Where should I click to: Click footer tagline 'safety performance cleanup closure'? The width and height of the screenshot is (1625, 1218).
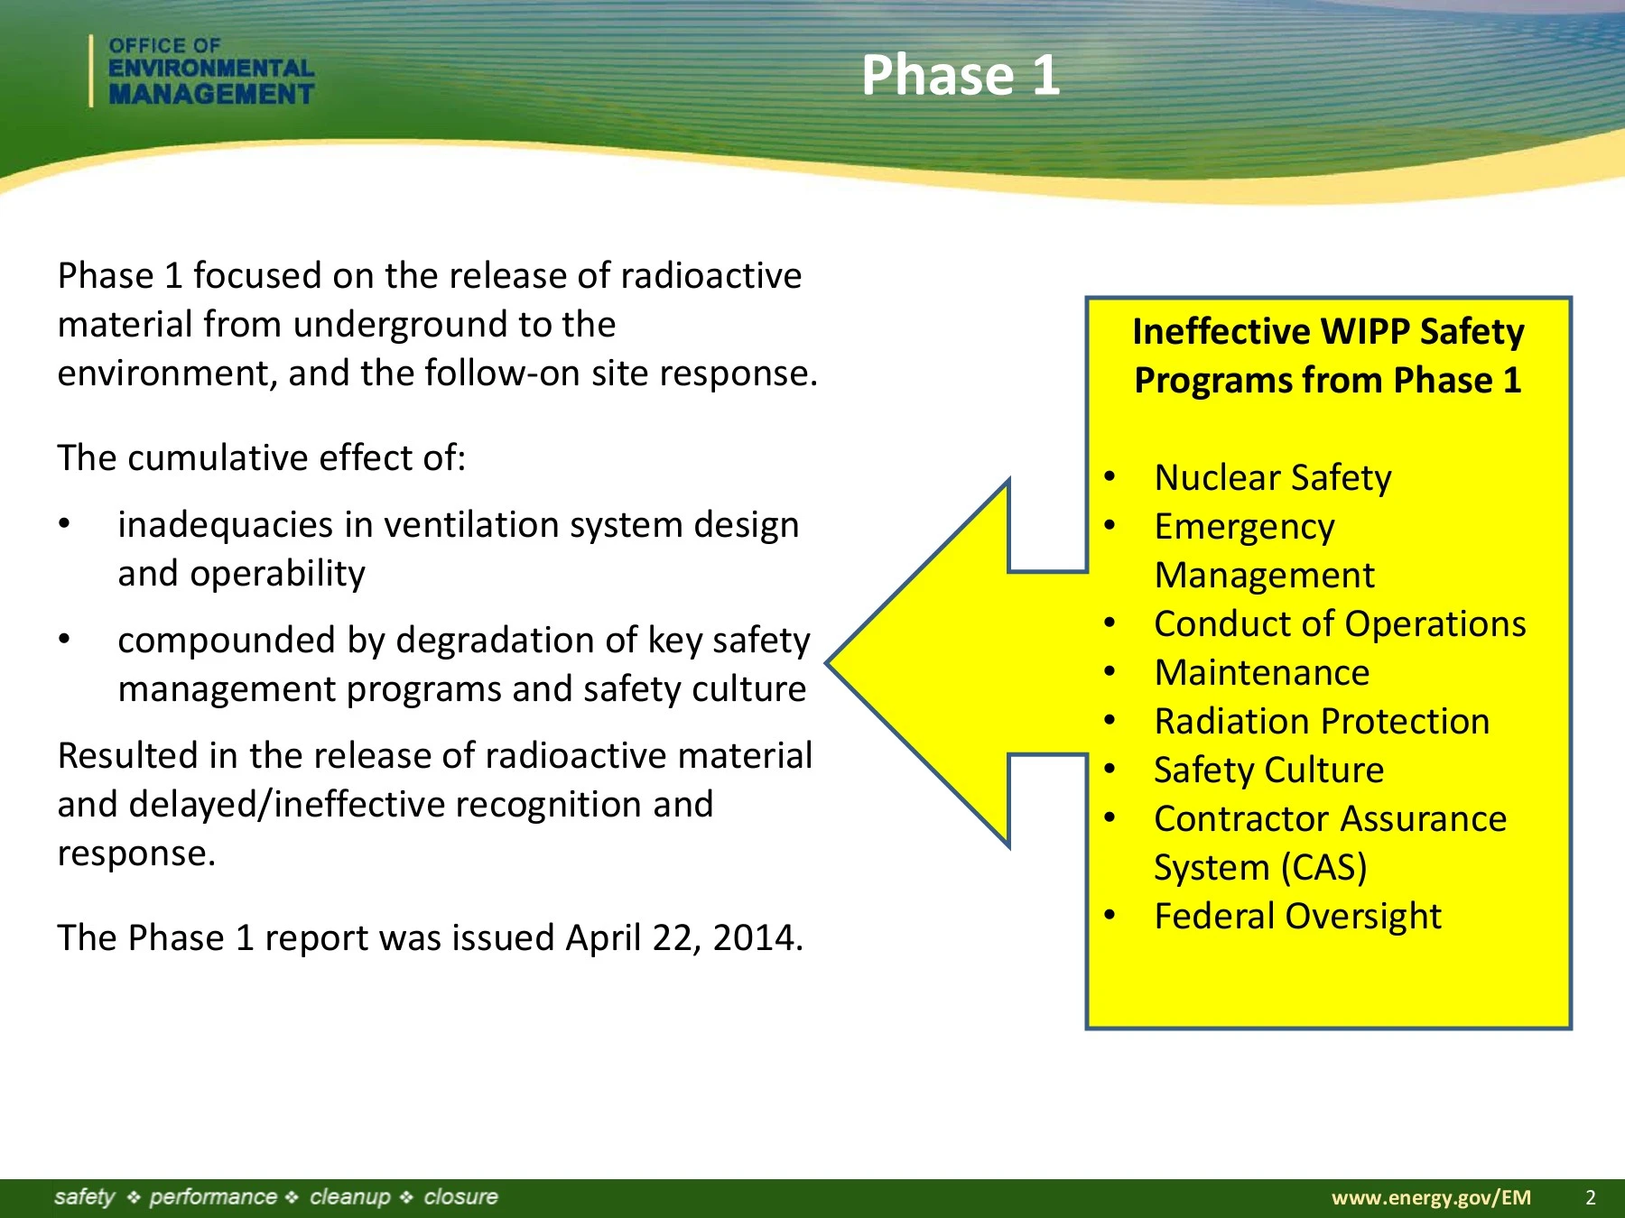click(276, 1197)
